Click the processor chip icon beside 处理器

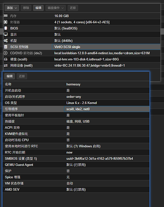6,22
